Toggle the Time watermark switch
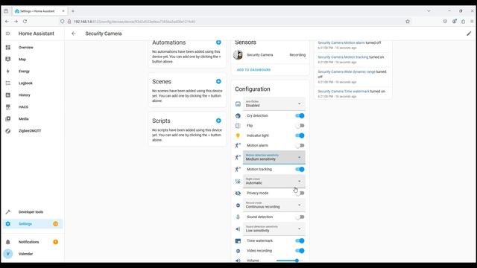The width and height of the screenshot is (477, 268). 300,240
